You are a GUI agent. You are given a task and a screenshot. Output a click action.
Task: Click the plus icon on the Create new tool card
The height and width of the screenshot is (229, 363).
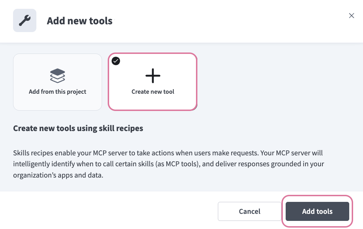(153, 75)
